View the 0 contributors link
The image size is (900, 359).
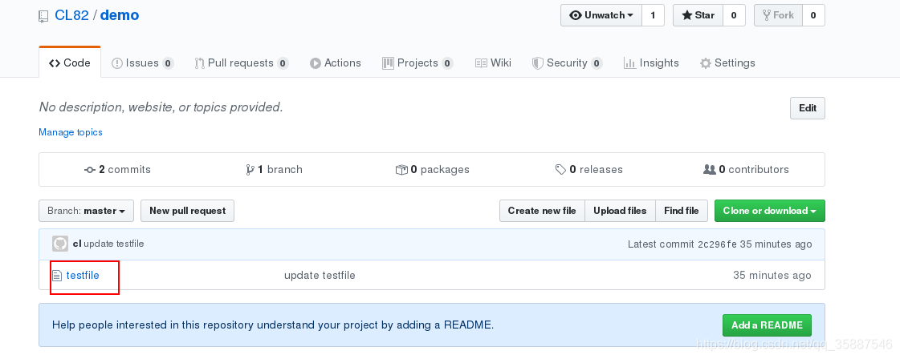click(x=746, y=169)
